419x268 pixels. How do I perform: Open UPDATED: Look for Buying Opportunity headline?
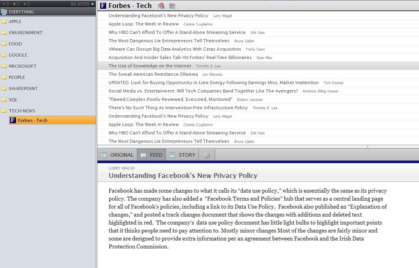[213, 83]
